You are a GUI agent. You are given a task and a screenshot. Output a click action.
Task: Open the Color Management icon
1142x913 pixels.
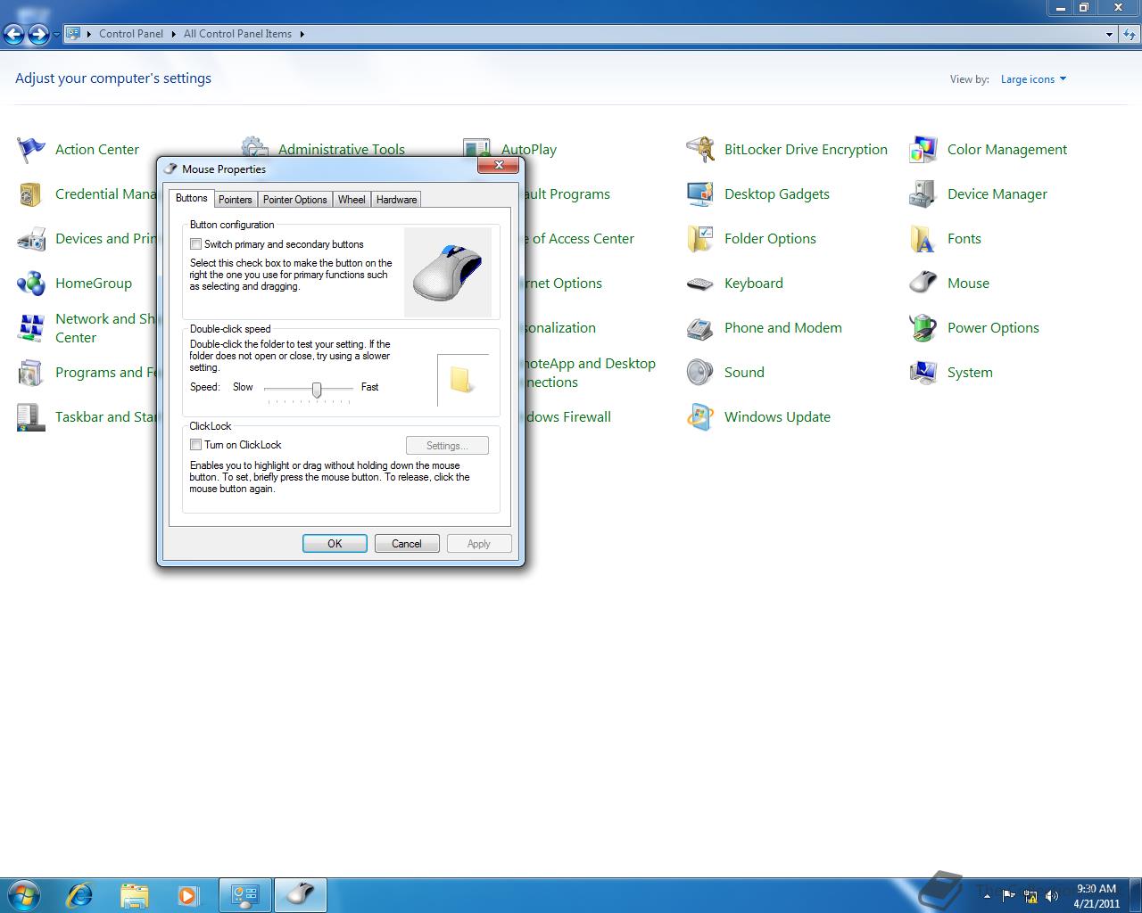[x=923, y=150]
